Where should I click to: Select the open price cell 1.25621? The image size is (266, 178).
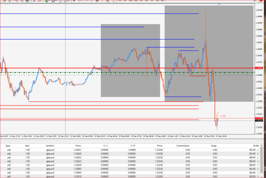pos(77,150)
